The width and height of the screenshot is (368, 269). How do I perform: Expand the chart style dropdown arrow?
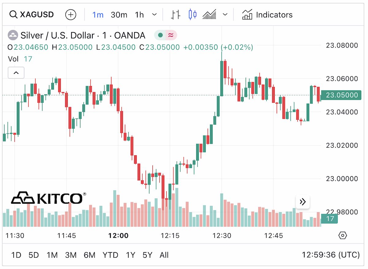pyautogui.click(x=225, y=14)
